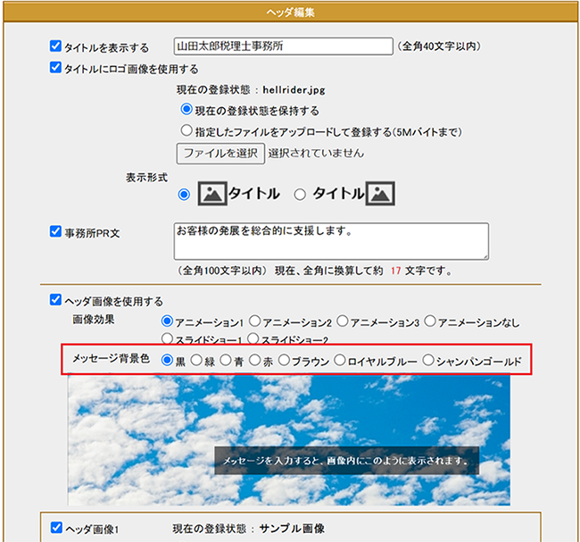Screen dimensions: 580x542
Task: Click the hellrider.jpg file name text
Action: (x=294, y=90)
